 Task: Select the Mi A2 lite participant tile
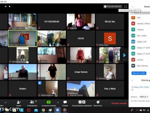(x=110, y=22)
